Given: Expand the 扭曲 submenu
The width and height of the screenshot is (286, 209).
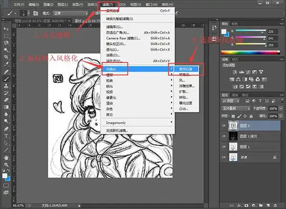Looking at the screenshot, I should tap(138, 80).
